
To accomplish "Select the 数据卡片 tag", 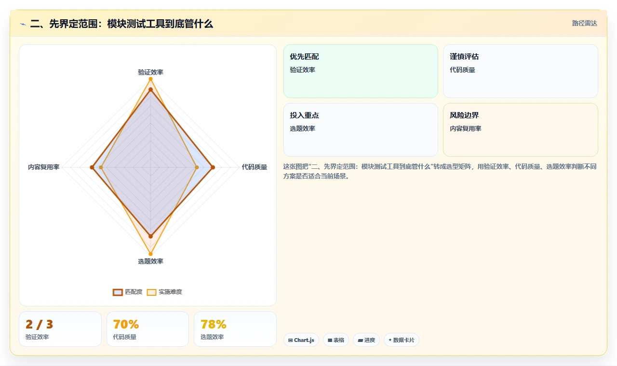I will coord(402,340).
